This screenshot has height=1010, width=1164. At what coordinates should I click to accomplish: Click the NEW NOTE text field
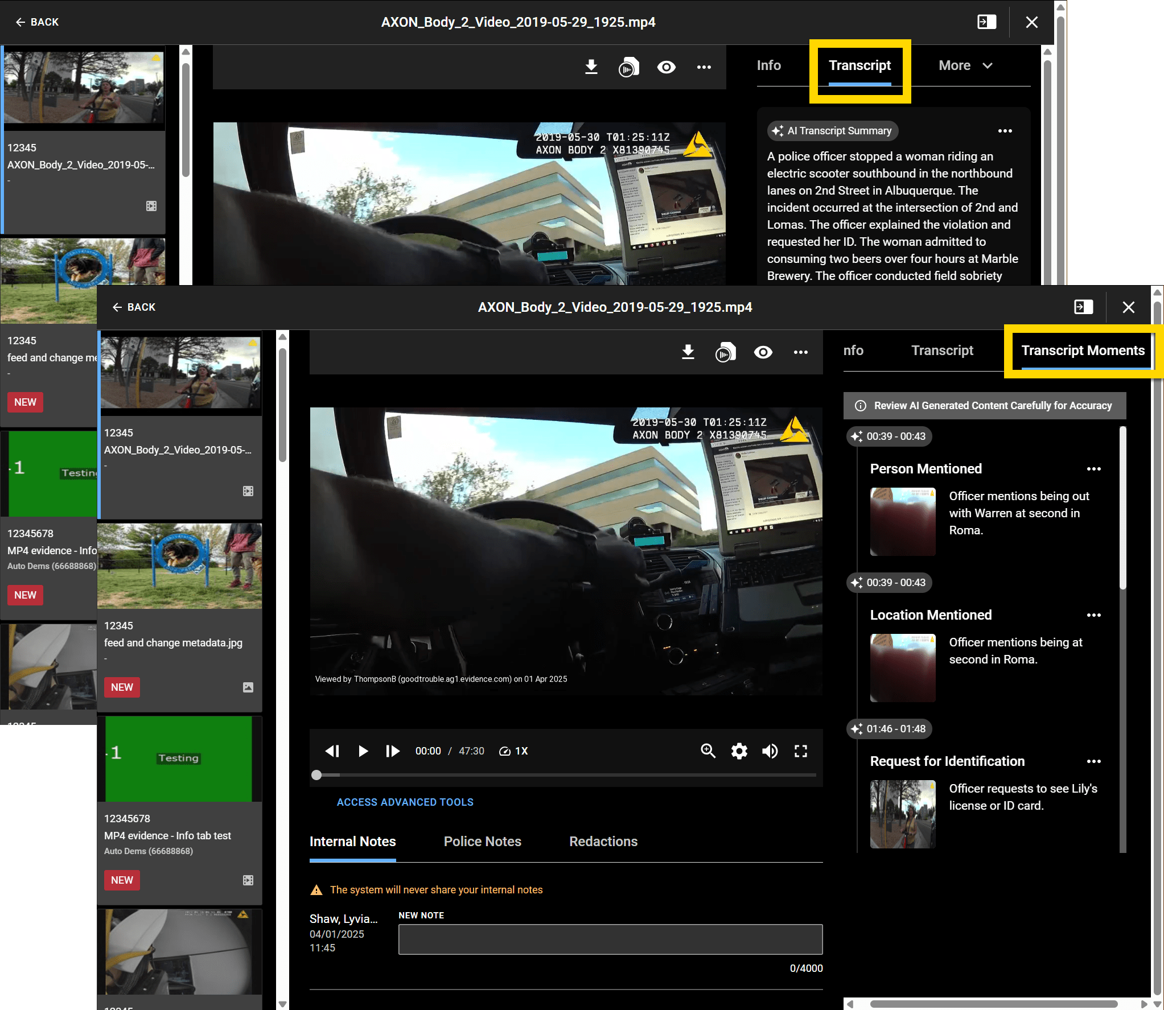tap(610, 939)
